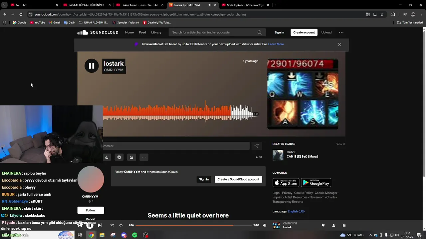Screen dimensions: 426x239
Task: View all related tracks
Action: (341, 144)
